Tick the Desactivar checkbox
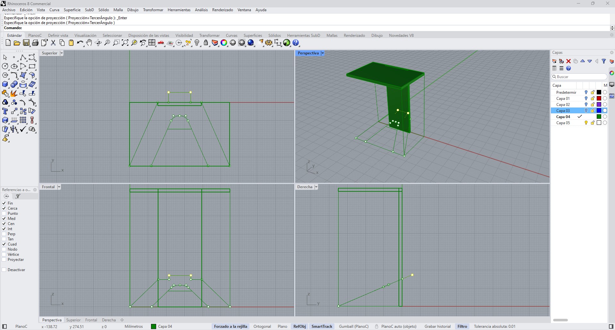The height and width of the screenshot is (330, 615). pyautogui.click(x=4, y=270)
